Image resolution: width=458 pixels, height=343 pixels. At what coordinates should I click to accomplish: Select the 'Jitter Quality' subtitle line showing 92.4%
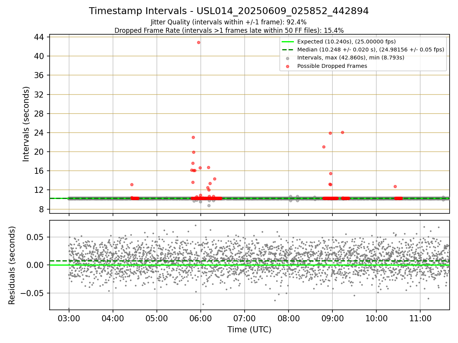[229, 22]
